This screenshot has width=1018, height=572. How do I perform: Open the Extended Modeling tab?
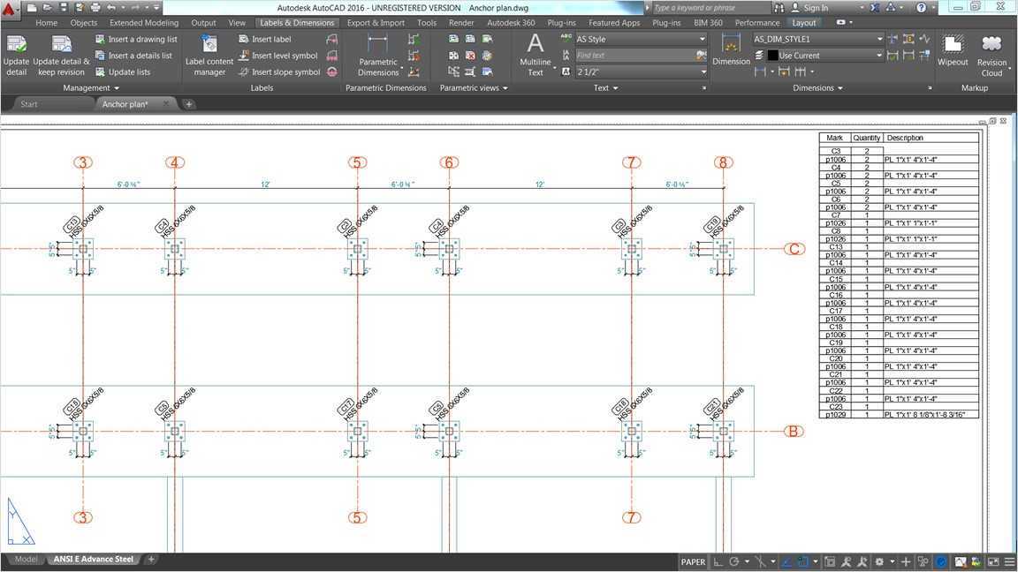coord(143,23)
